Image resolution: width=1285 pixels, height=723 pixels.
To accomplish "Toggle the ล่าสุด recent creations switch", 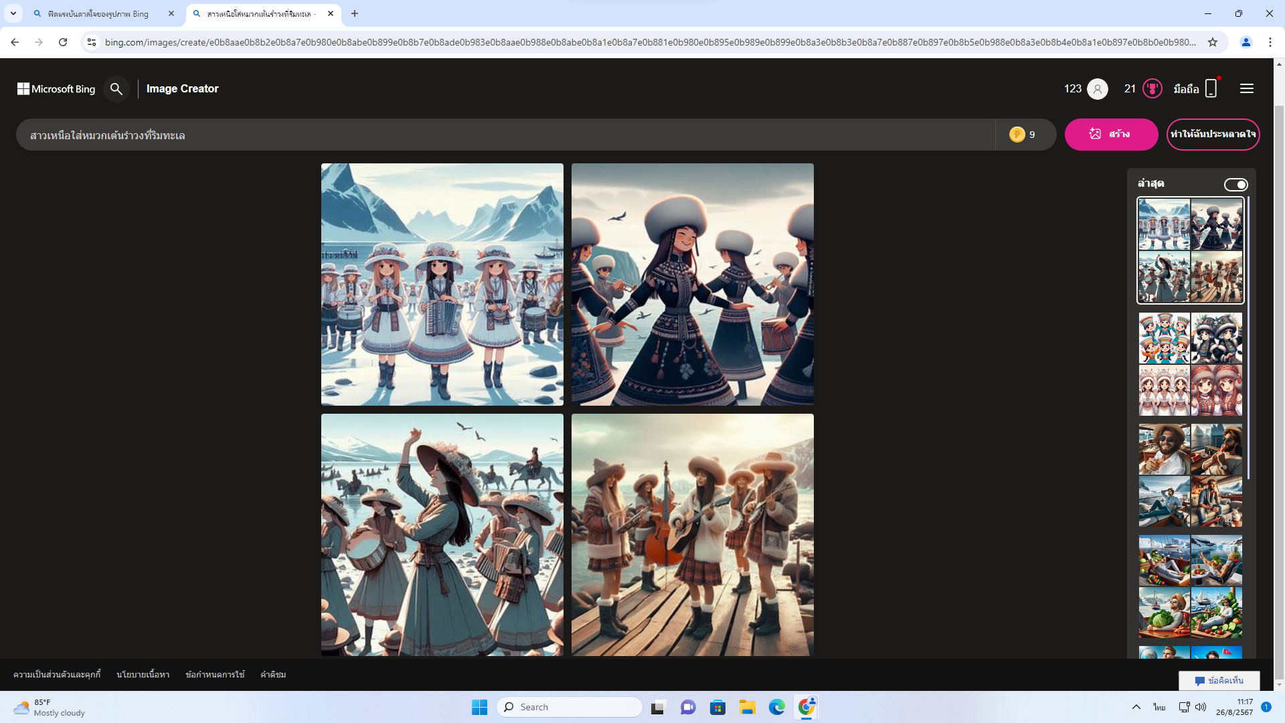I will (x=1235, y=185).
